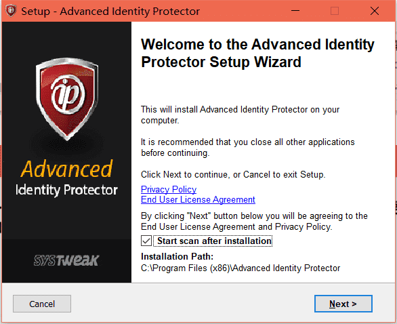The width and height of the screenshot is (397, 324).
Task: Click the "Installation Path:" label
Action: pos(177,257)
